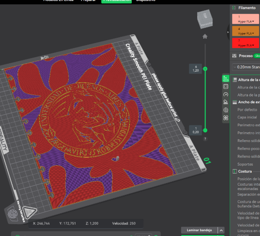Screen dimensions: 260x236
Task: Click the green 01 plate number
Action: click(207, 161)
